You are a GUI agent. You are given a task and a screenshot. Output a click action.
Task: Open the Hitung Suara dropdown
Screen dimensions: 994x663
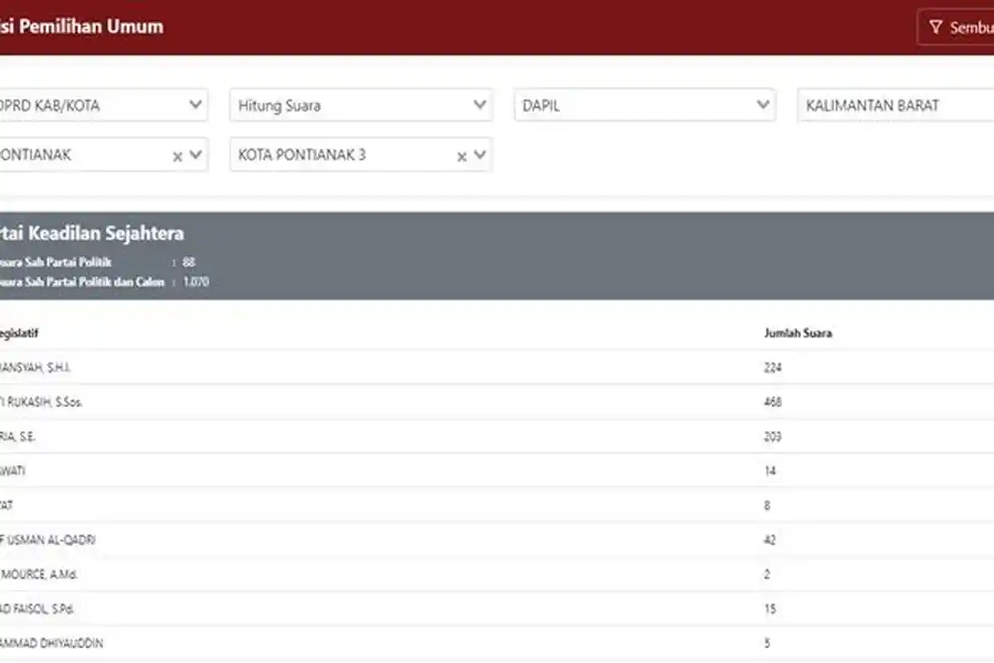click(x=360, y=105)
